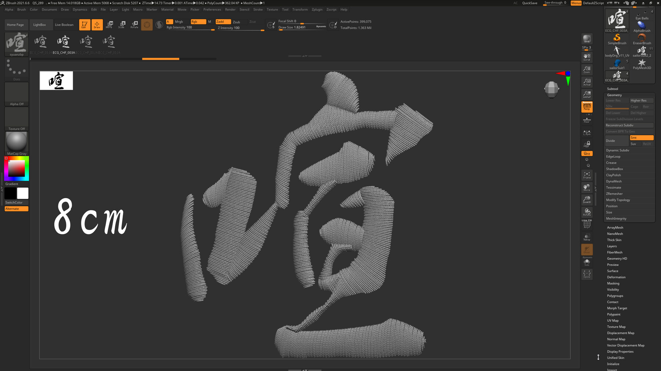Image resolution: width=661 pixels, height=371 pixels.
Task: Activate the Frame view icon
Action: point(586,176)
